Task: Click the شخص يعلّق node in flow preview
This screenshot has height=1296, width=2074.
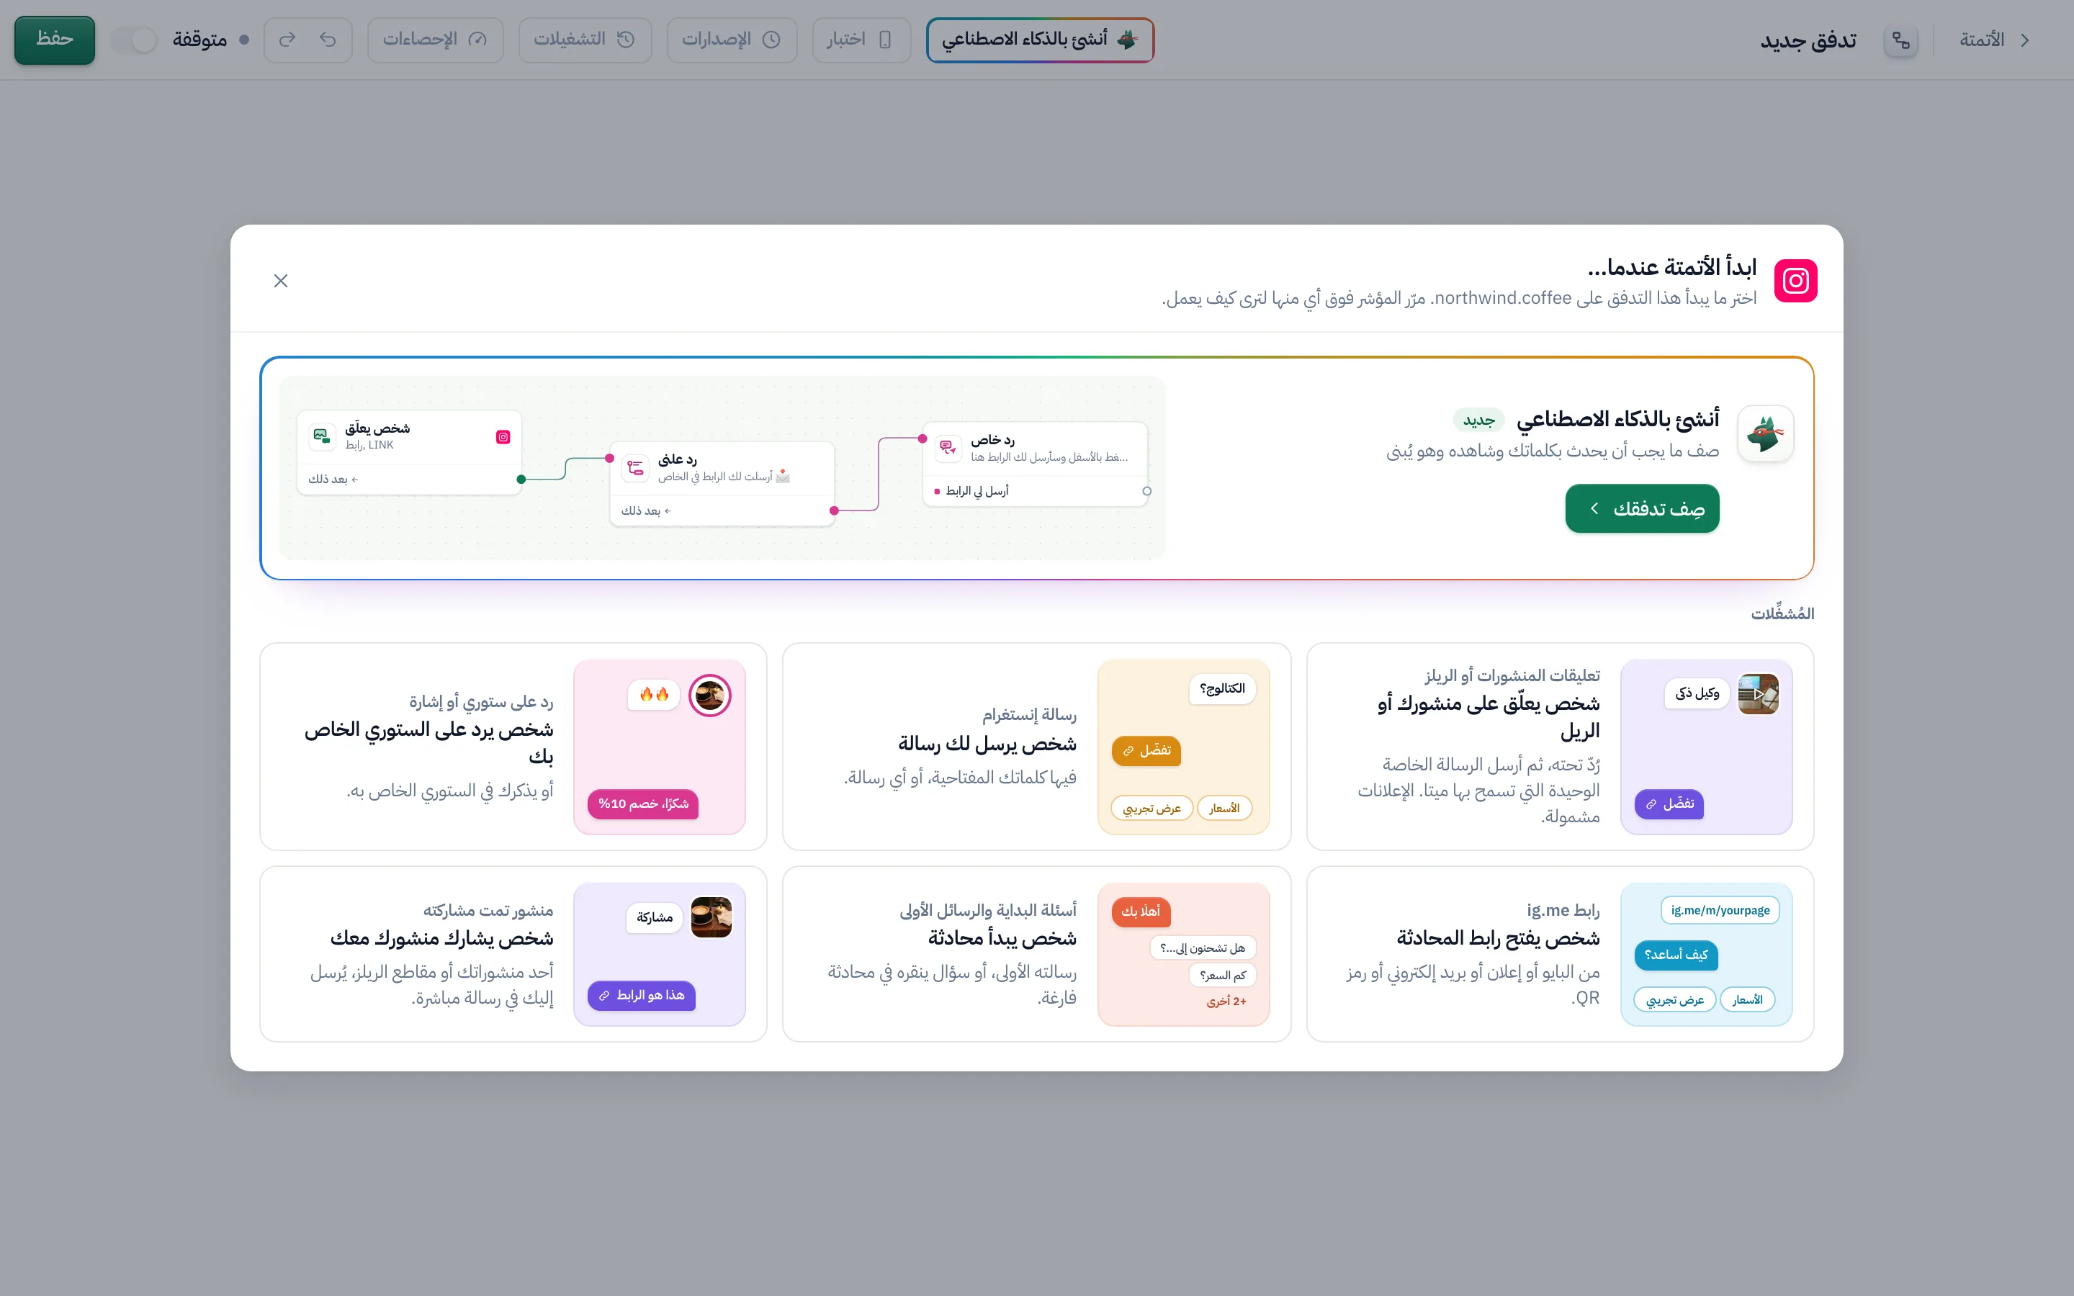Action: pos(409,451)
